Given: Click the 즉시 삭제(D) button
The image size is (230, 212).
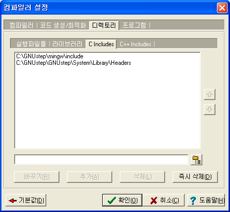Looking at the screenshot, I should pos(195,177).
